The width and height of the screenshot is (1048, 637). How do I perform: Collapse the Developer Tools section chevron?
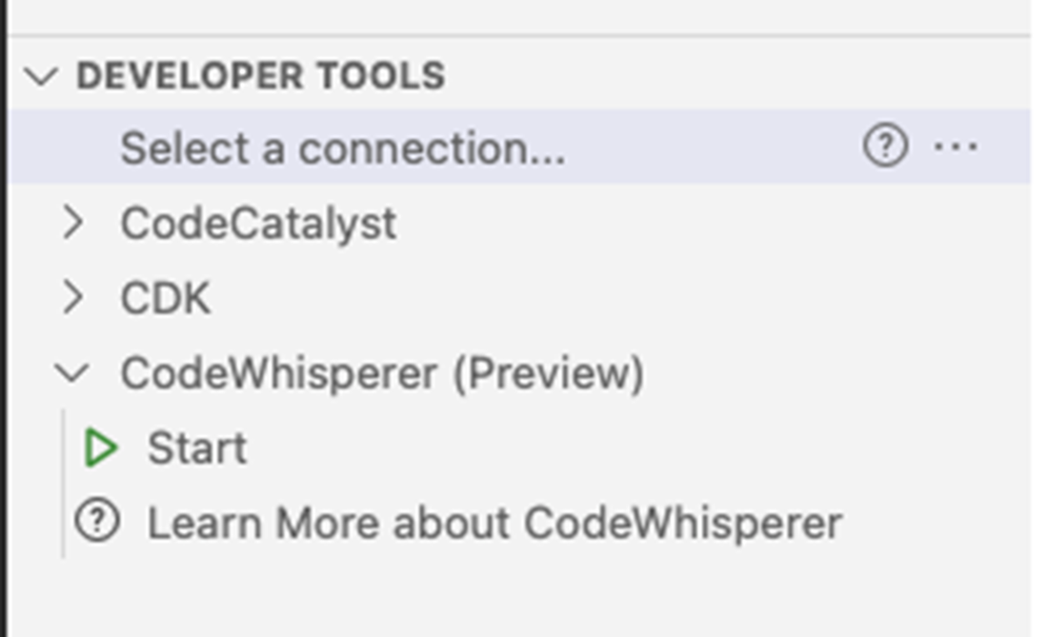(42, 76)
